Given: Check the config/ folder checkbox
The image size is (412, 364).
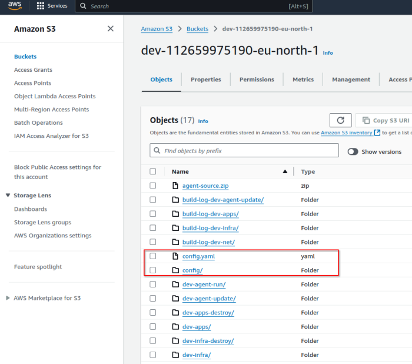Looking at the screenshot, I should point(152,270).
